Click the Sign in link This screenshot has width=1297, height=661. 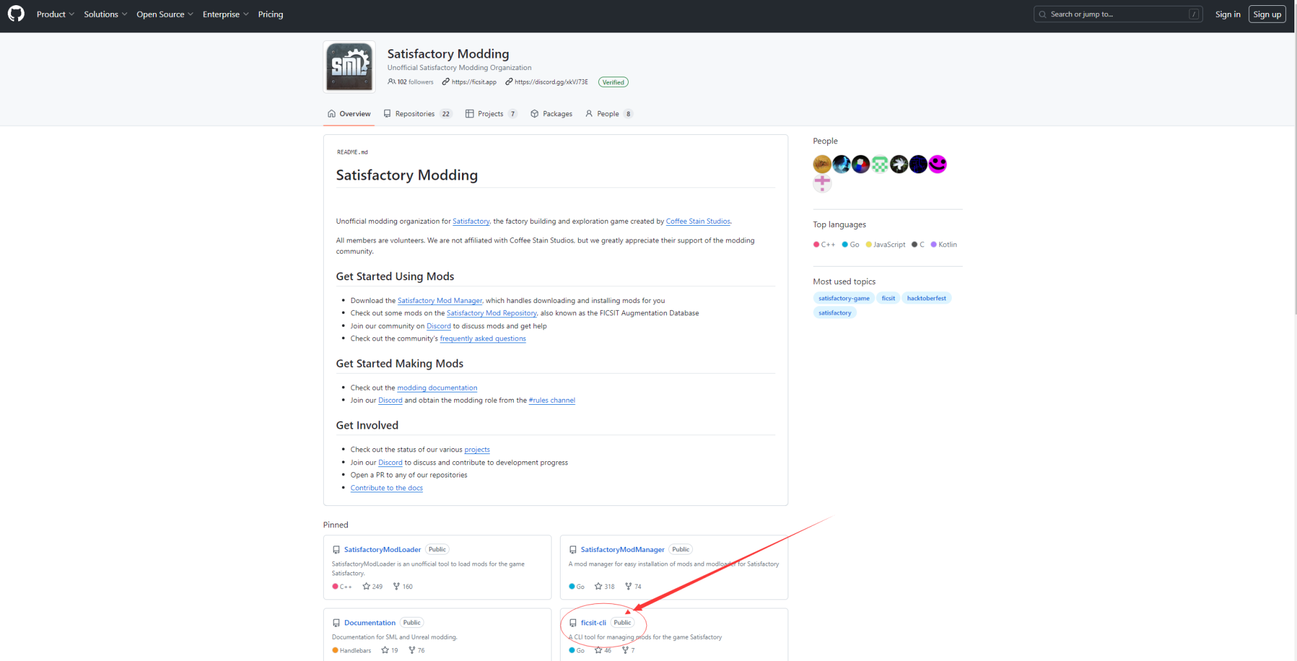coord(1228,14)
